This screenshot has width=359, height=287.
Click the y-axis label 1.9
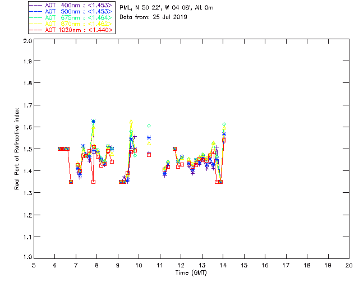27,61
